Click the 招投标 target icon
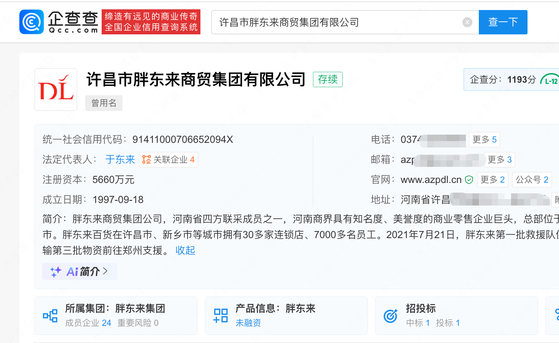This screenshot has height=343, width=559. point(390,316)
